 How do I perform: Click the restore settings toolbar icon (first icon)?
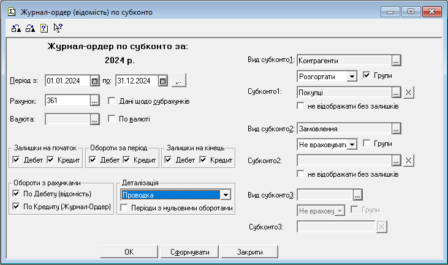[16, 28]
